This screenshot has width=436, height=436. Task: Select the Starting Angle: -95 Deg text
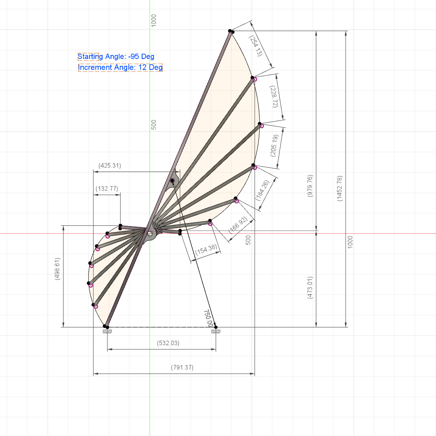(x=116, y=57)
